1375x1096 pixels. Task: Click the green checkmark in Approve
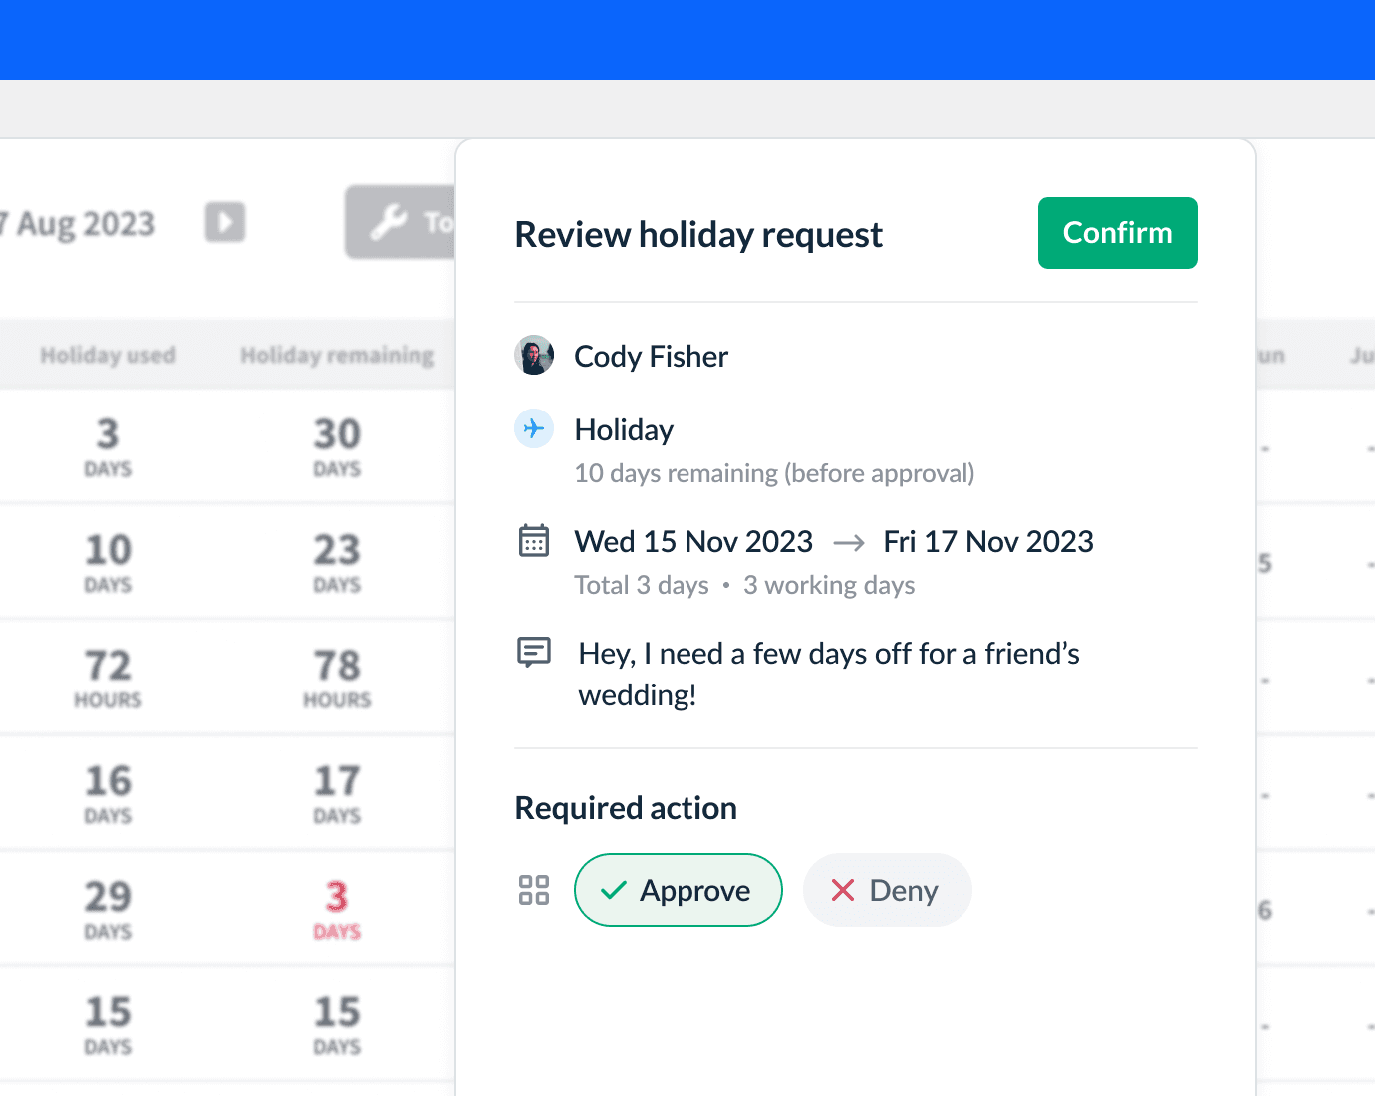(x=614, y=890)
